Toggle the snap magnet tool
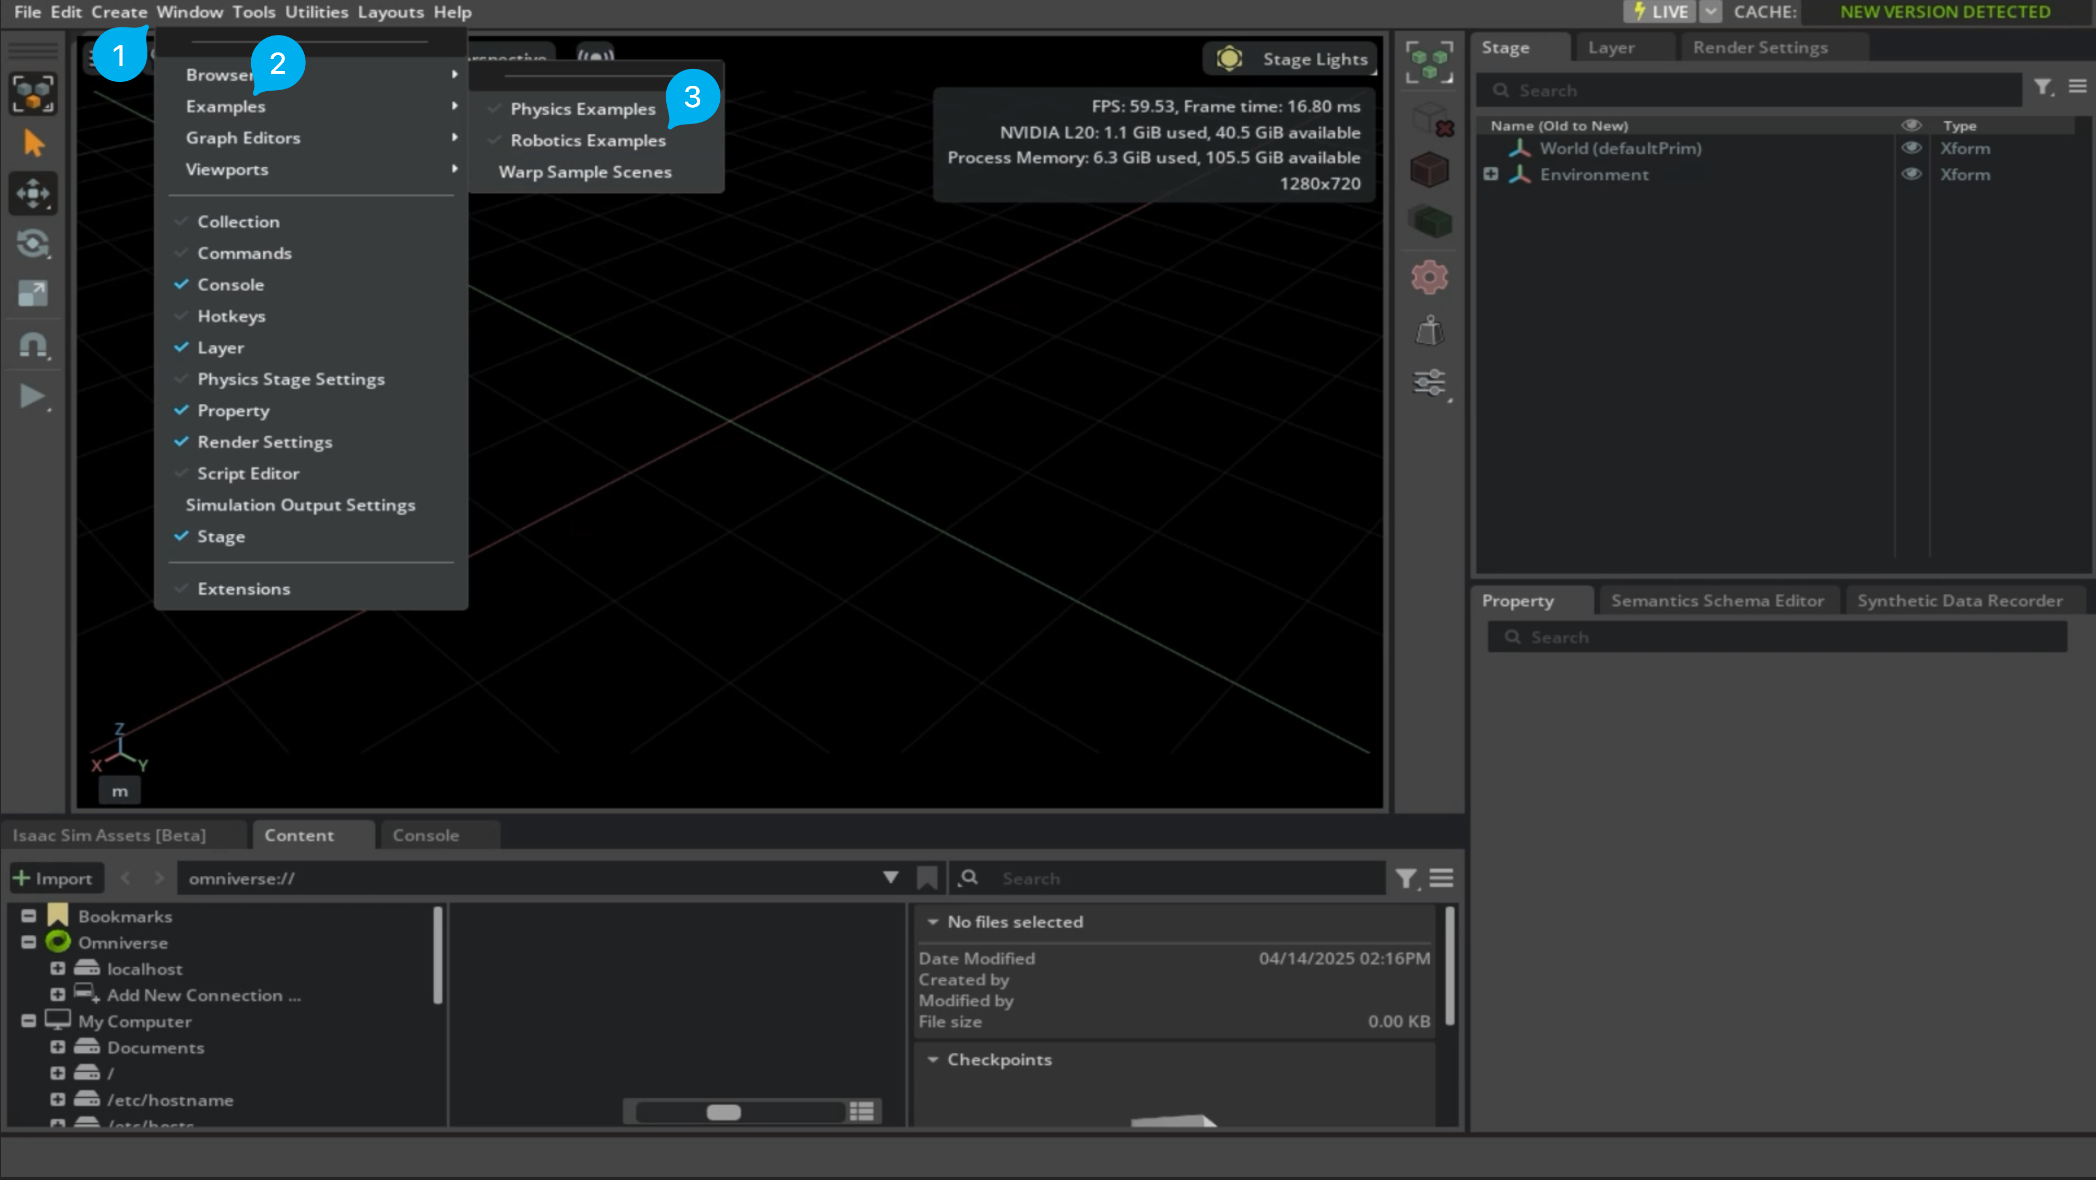 [33, 345]
